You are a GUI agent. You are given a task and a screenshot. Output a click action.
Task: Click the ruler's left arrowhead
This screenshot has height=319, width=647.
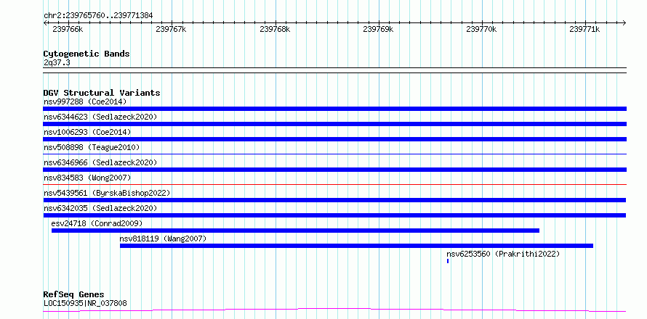[45, 22]
